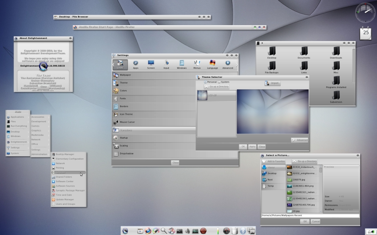Close the About Enlightenment dialog via Close button

click(x=43, y=87)
